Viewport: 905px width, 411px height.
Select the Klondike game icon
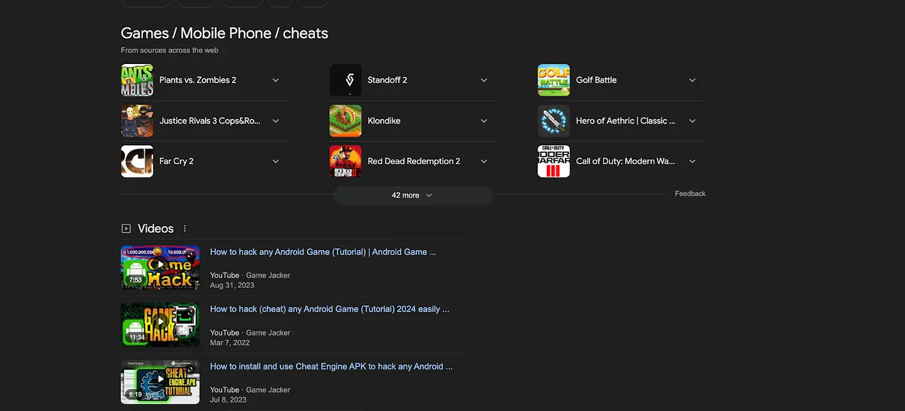[345, 121]
